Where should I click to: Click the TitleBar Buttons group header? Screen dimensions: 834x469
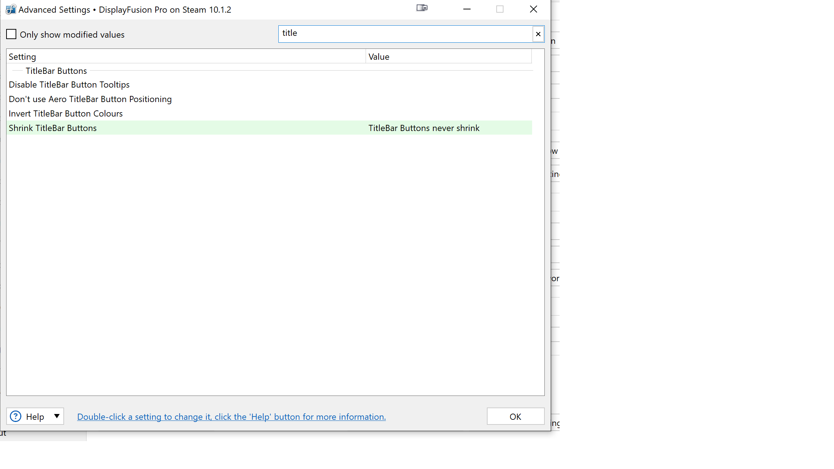56,71
